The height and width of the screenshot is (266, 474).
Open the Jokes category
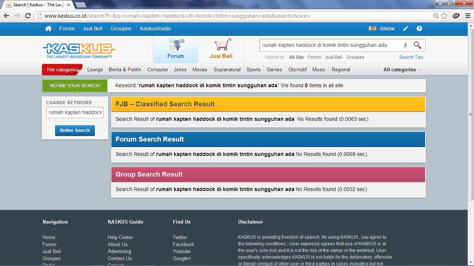pyautogui.click(x=180, y=69)
